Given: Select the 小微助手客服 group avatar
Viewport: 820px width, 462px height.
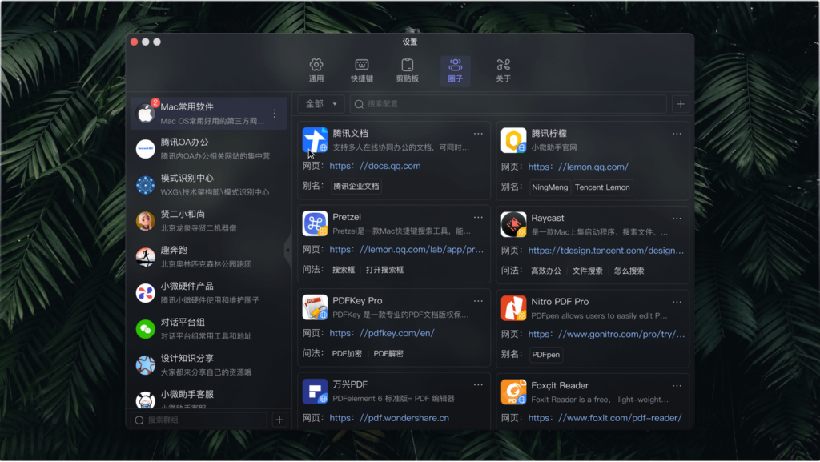Looking at the screenshot, I should pos(146,400).
